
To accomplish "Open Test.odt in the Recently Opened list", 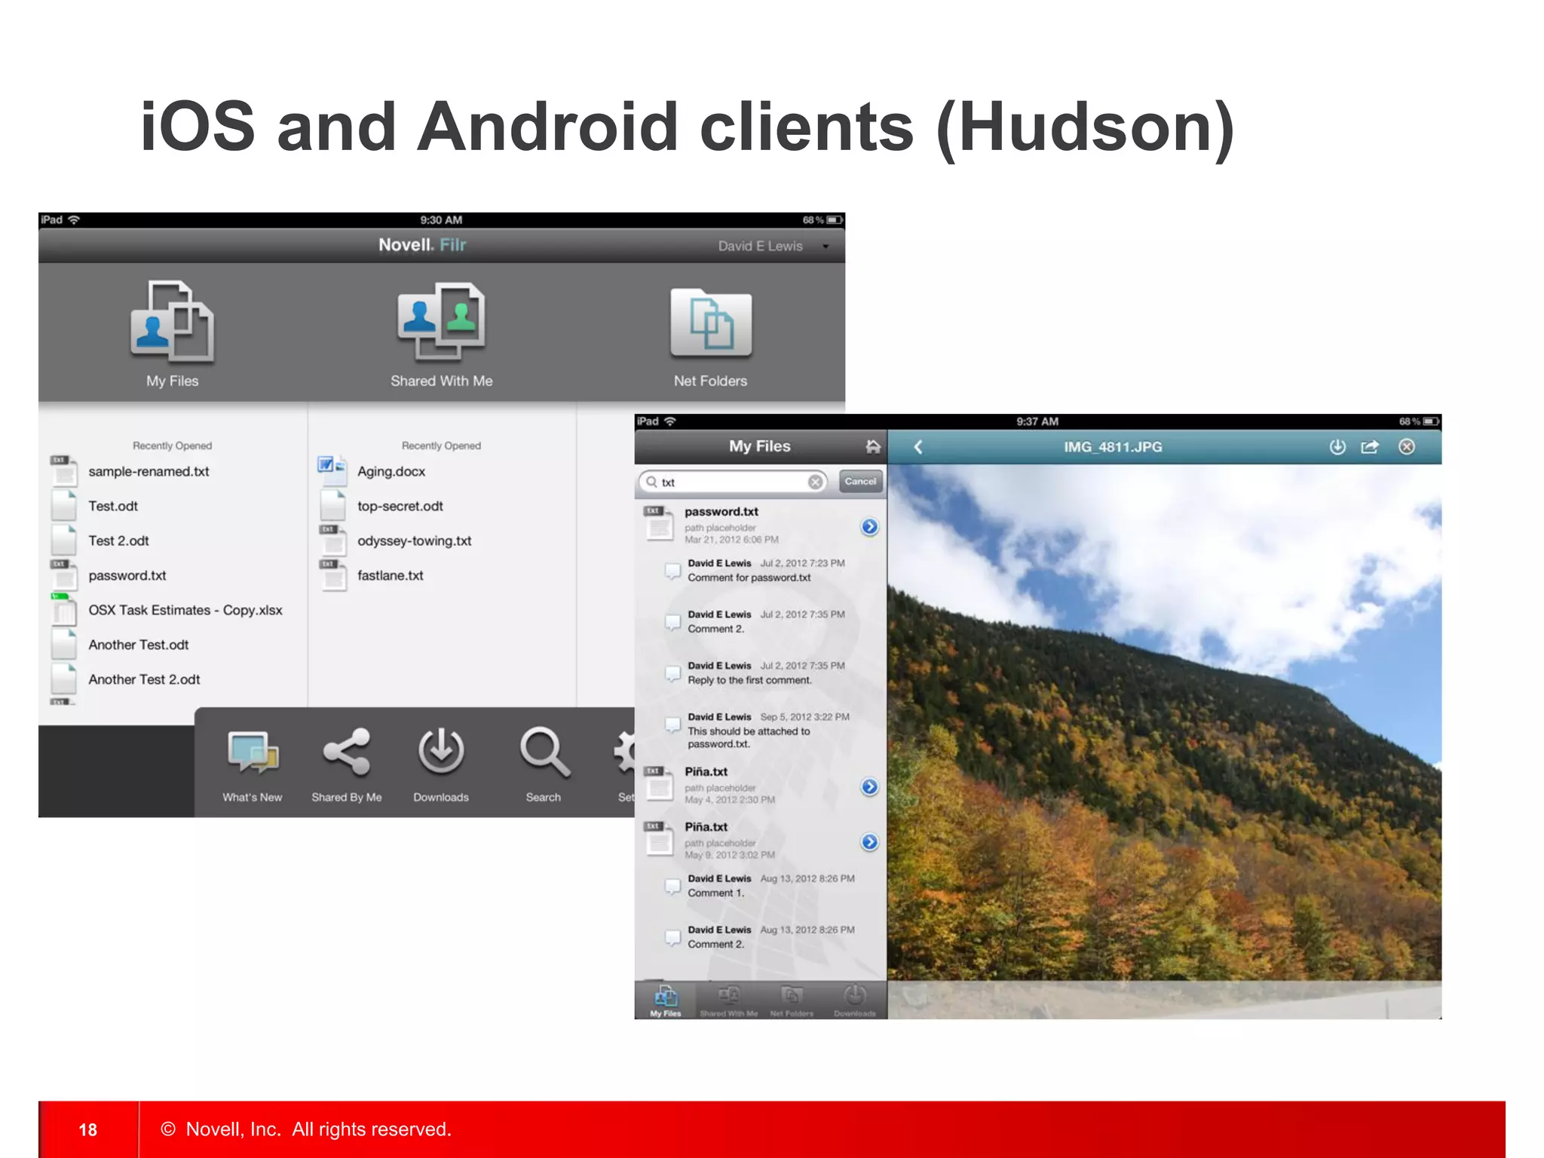I will coord(113,506).
